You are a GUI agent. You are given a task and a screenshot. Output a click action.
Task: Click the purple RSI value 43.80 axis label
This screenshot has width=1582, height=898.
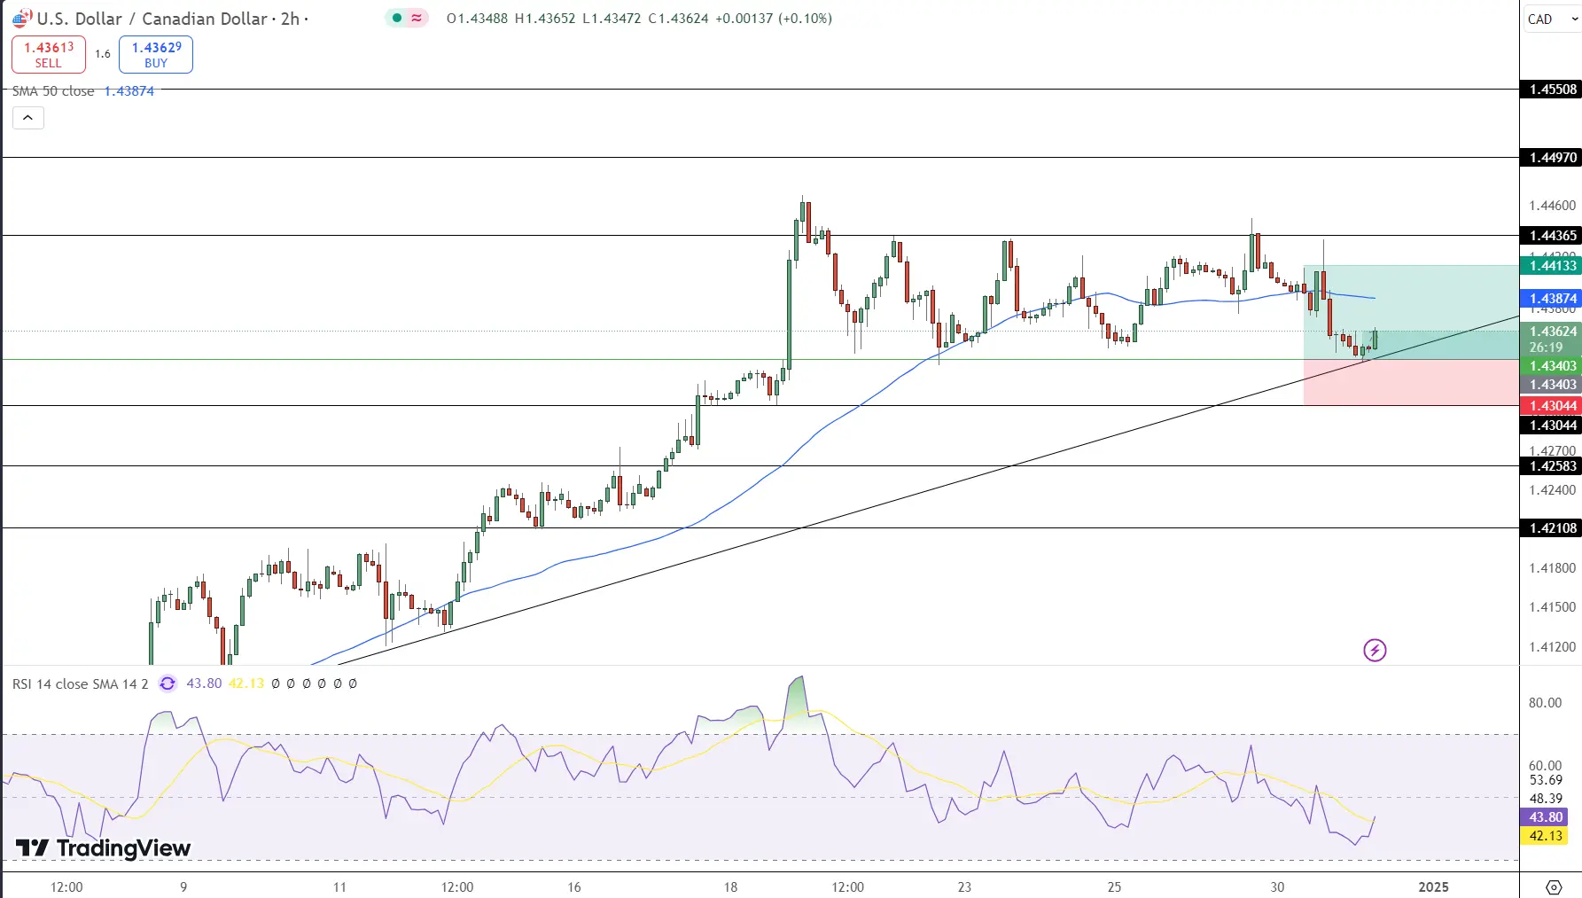coord(1545,817)
